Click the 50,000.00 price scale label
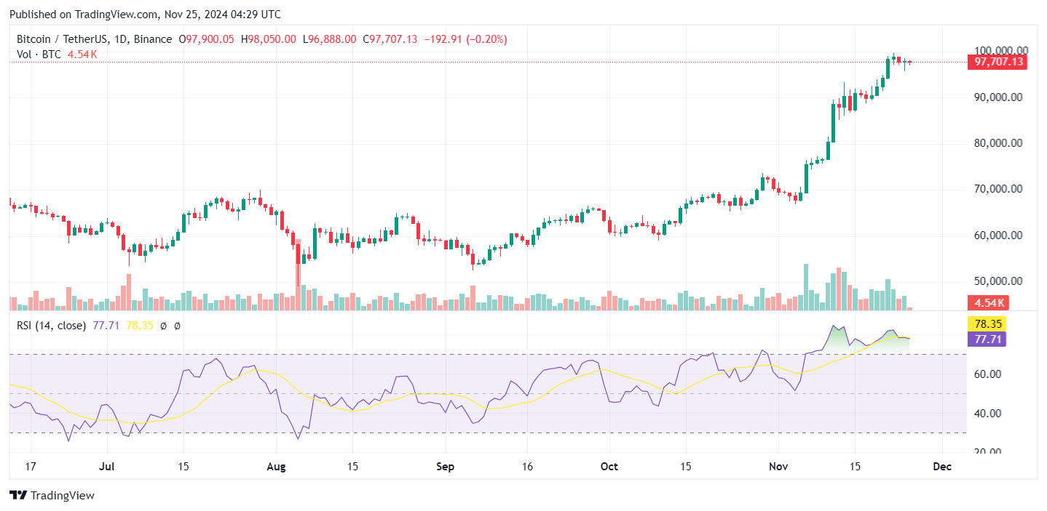 pos(997,281)
